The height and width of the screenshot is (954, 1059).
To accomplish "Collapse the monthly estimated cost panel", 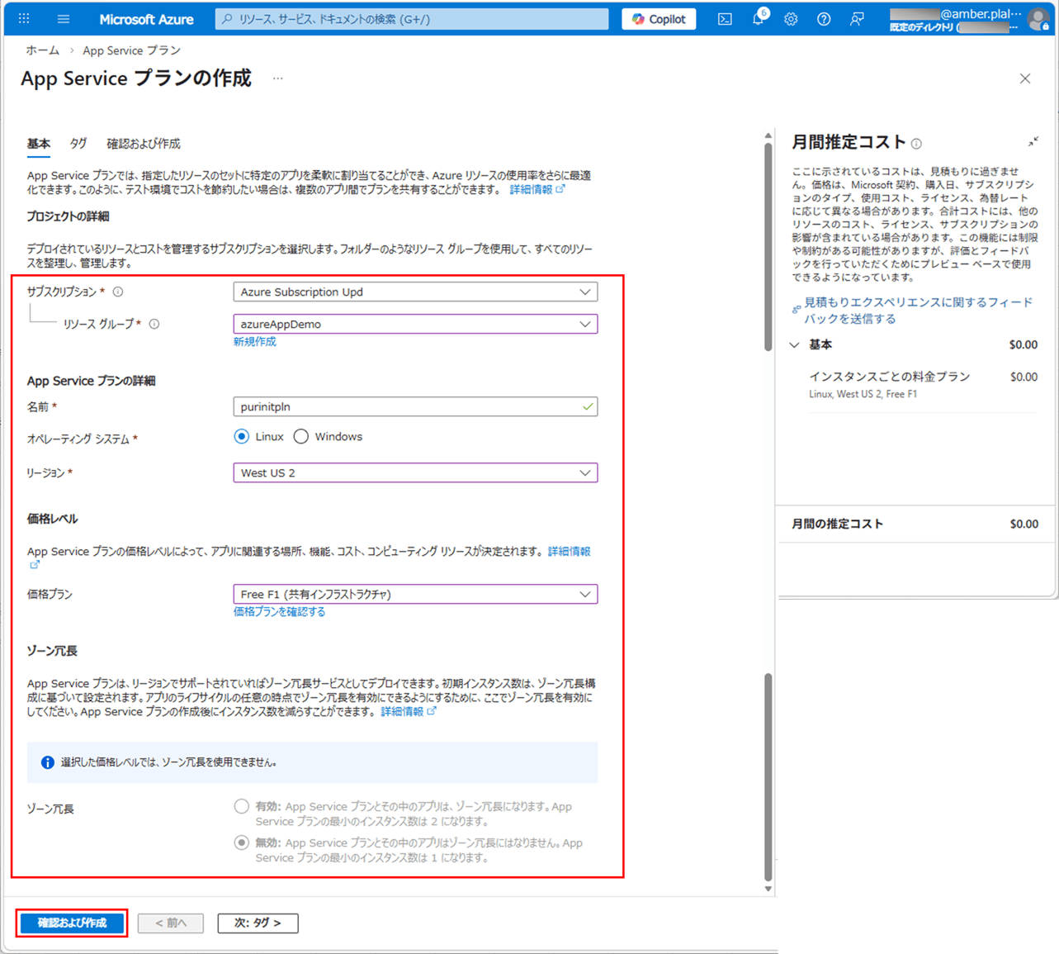I will tap(1033, 142).
